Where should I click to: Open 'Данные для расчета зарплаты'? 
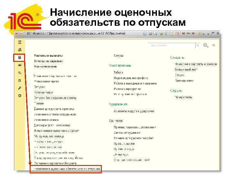coord(54,109)
